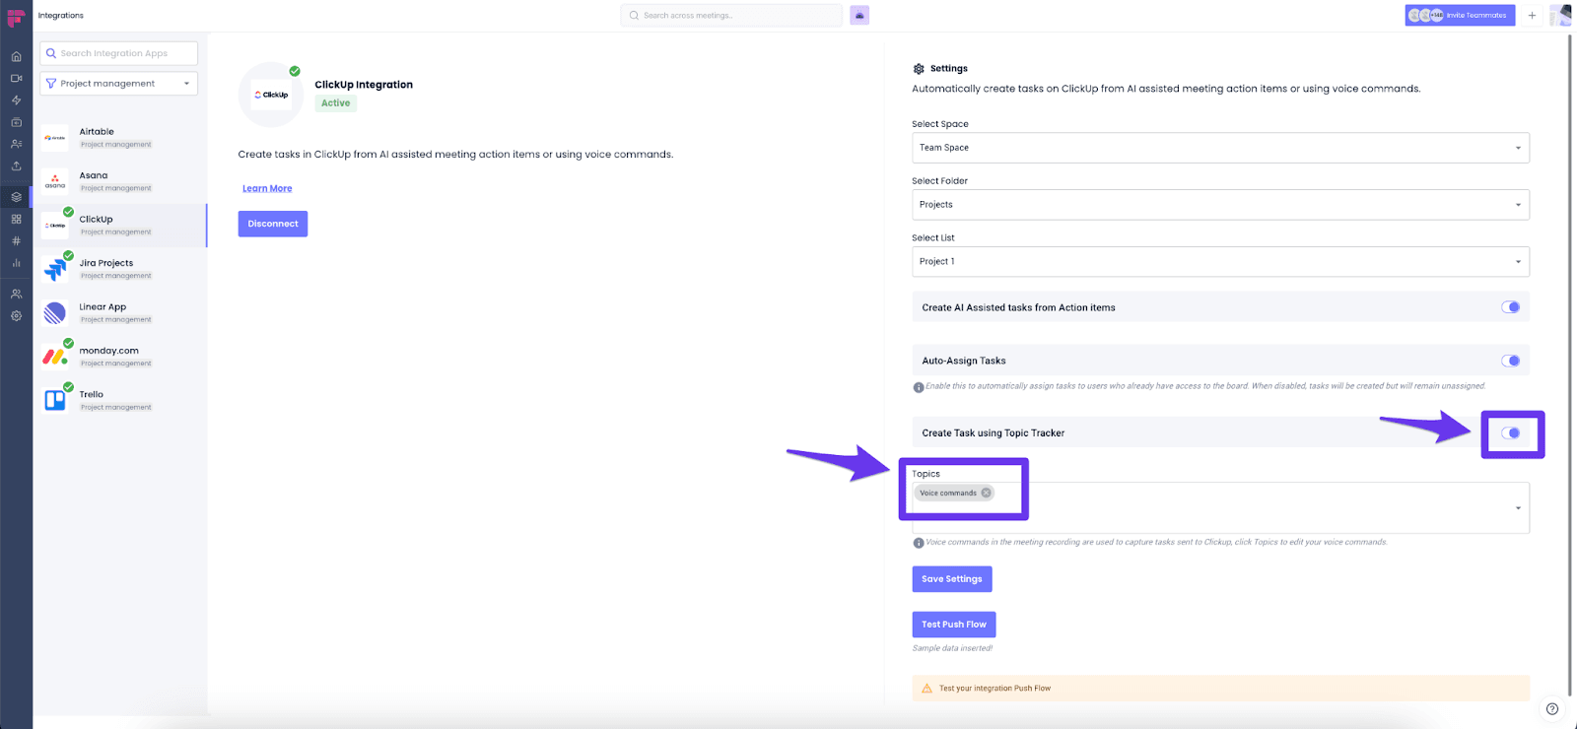Select the ClickUp integration in list

pos(120,226)
